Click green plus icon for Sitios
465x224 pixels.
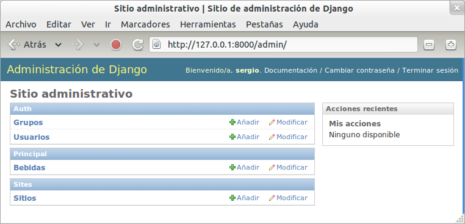coord(232,198)
